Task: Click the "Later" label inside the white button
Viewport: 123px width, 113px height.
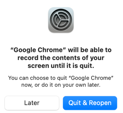Action: click(32, 103)
